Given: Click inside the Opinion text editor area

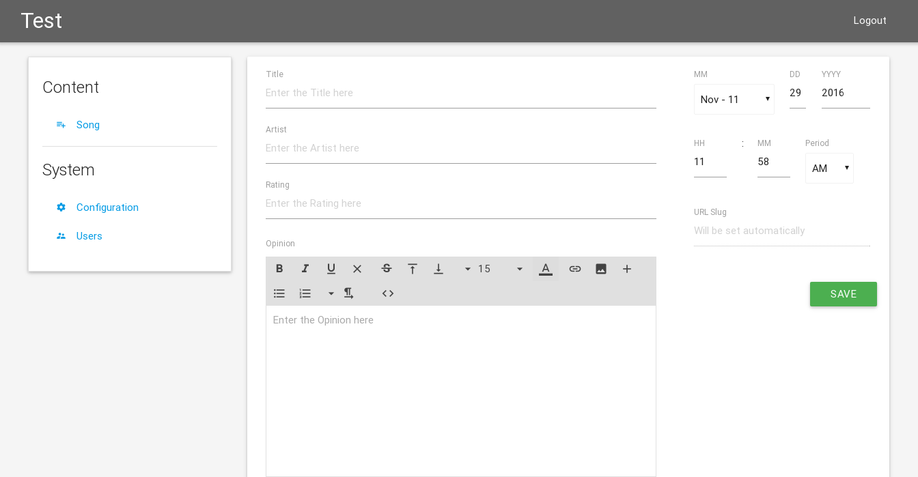Looking at the screenshot, I should pyautogui.click(x=461, y=391).
